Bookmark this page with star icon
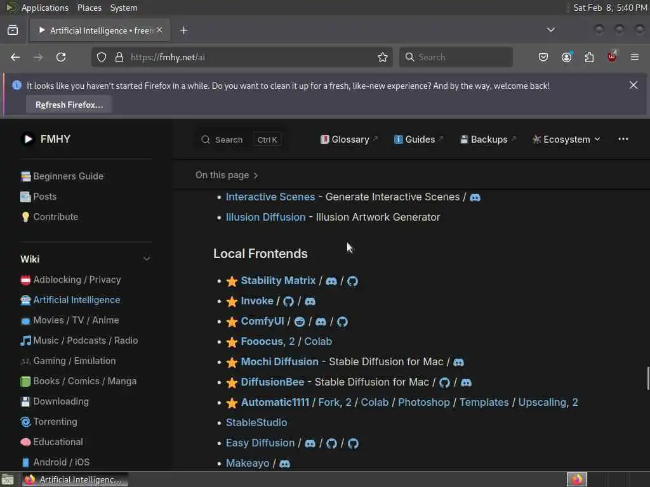The height and width of the screenshot is (487, 650). click(x=383, y=57)
